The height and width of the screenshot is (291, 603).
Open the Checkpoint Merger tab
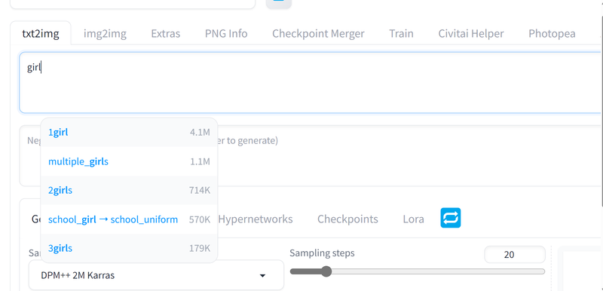(x=318, y=33)
